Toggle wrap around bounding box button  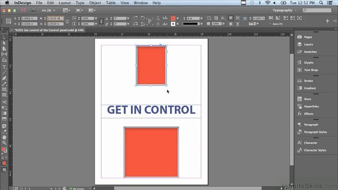(238, 18)
